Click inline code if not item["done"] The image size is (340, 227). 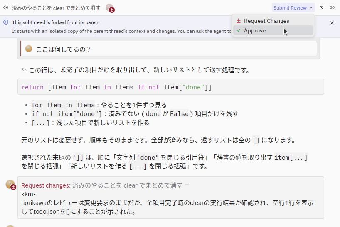pos(67,114)
